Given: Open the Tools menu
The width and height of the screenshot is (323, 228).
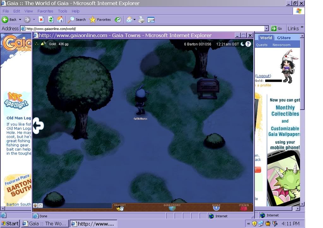Looking at the screenshot, I should [x=63, y=11].
